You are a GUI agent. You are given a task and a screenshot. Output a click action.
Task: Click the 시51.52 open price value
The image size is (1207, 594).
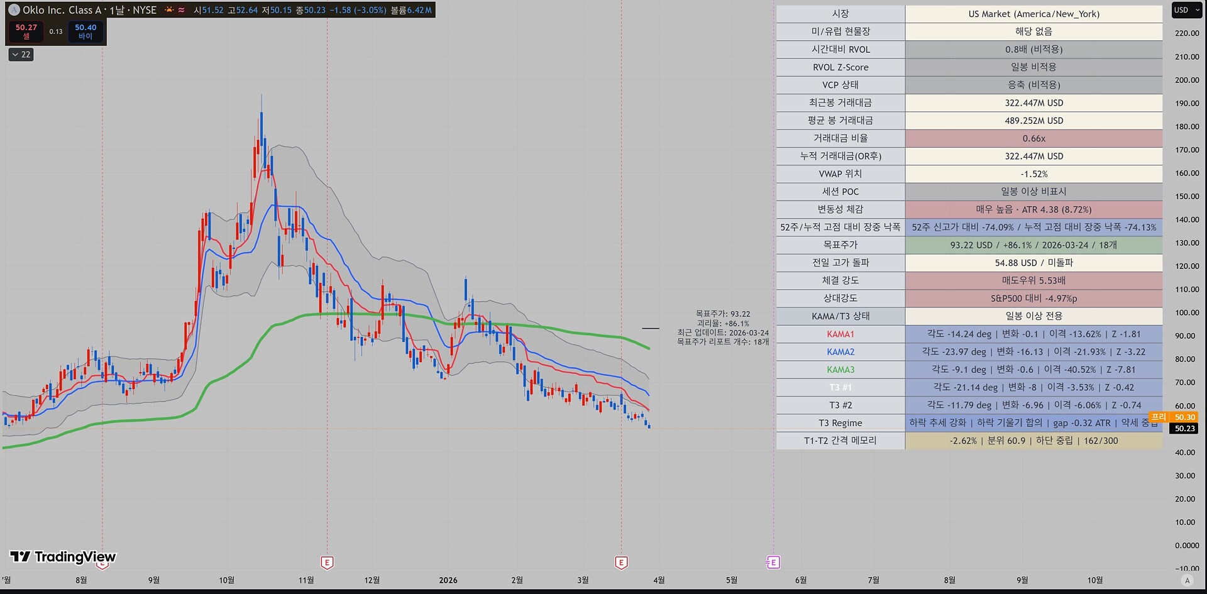[x=209, y=10]
